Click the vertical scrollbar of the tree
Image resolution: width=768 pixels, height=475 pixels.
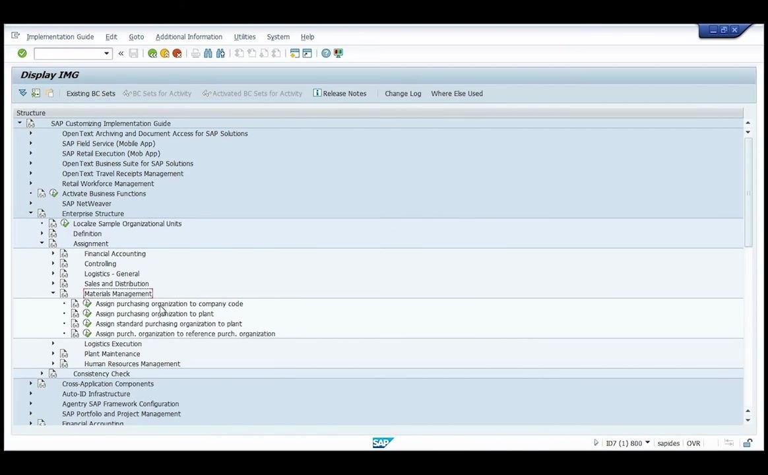click(748, 193)
